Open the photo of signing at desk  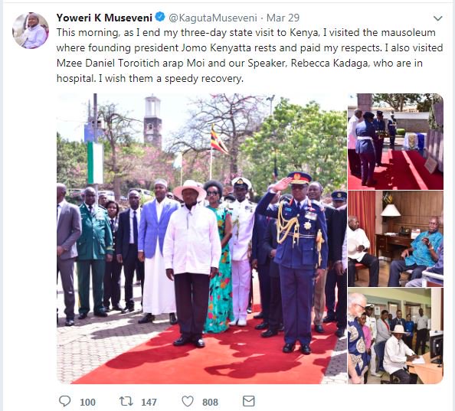pyautogui.click(x=395, y=336)
